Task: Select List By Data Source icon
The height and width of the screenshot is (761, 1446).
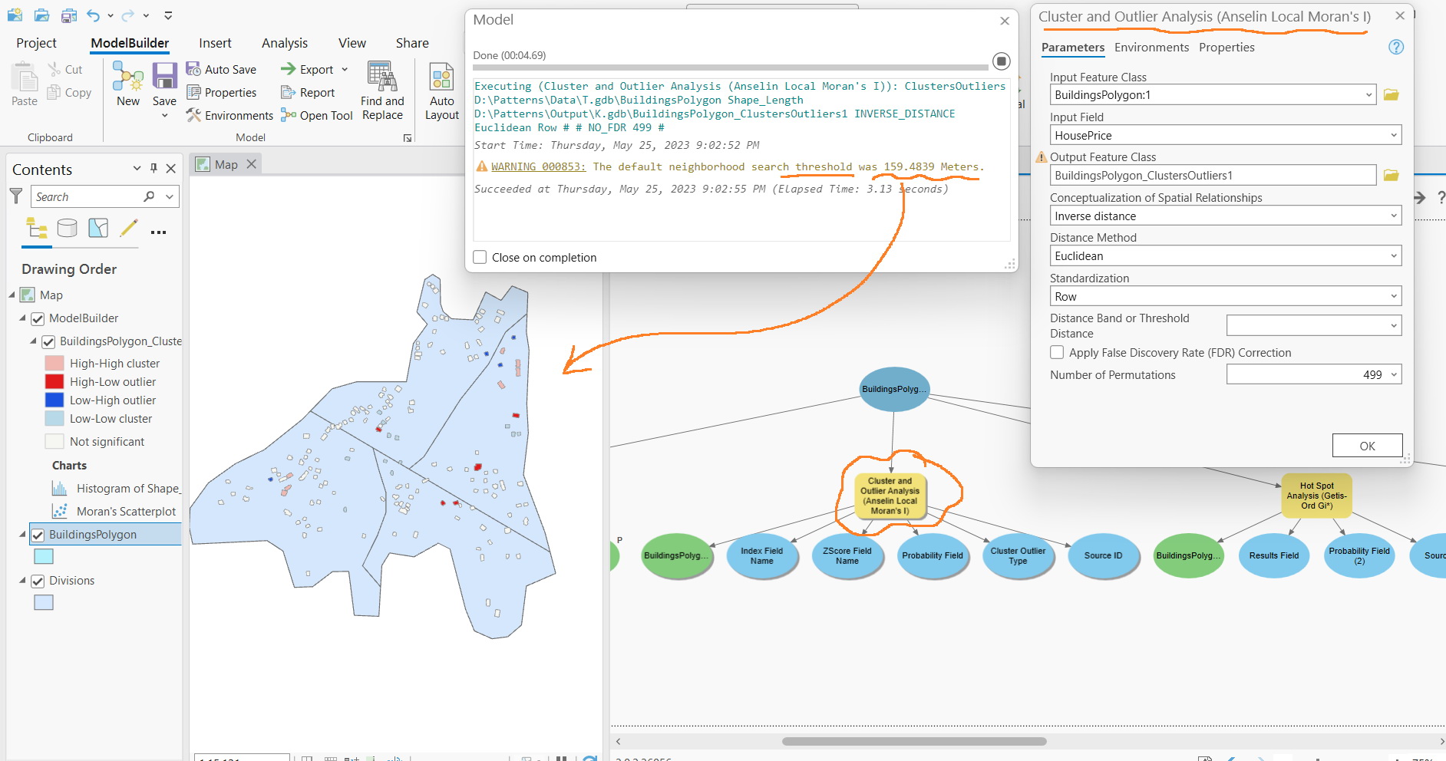Action: (68, 228)
